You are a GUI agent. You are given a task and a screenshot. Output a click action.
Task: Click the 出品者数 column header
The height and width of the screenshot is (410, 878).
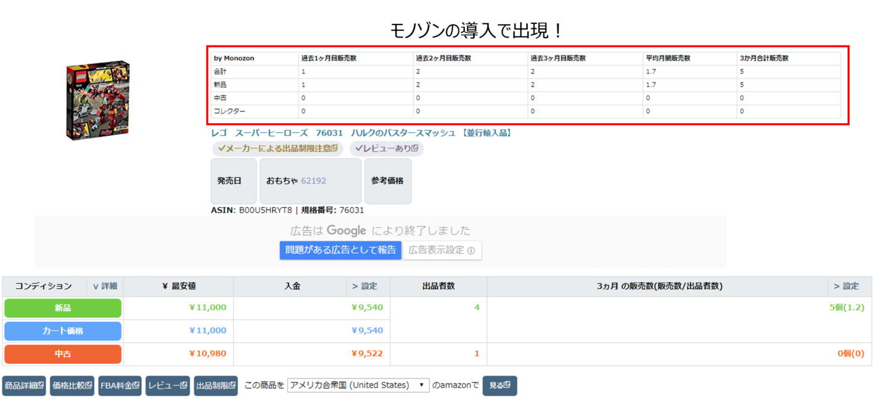pos(438,286)
